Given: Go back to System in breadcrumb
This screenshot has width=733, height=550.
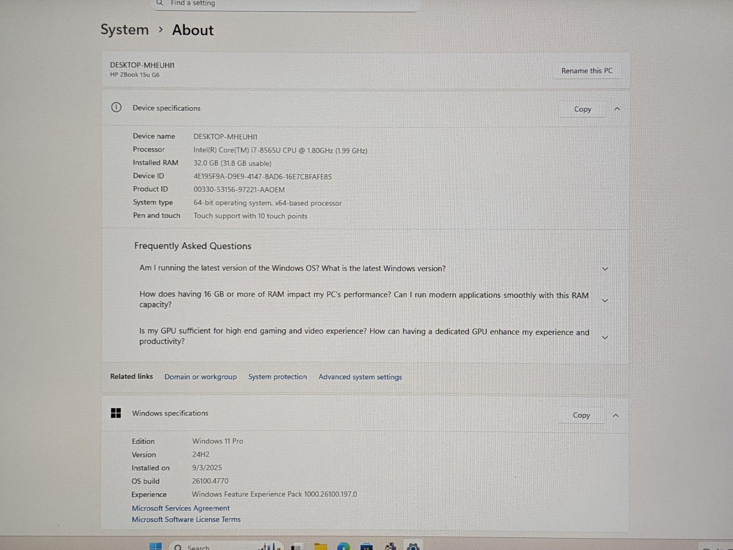Looking at the screenshot, I should pyautogui.click(x=125, y=30).
